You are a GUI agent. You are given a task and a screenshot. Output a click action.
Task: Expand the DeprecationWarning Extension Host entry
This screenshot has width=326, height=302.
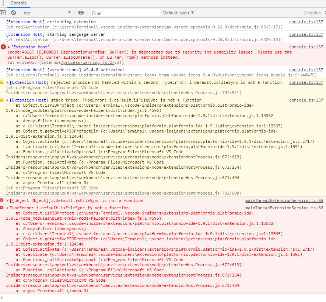9,47
